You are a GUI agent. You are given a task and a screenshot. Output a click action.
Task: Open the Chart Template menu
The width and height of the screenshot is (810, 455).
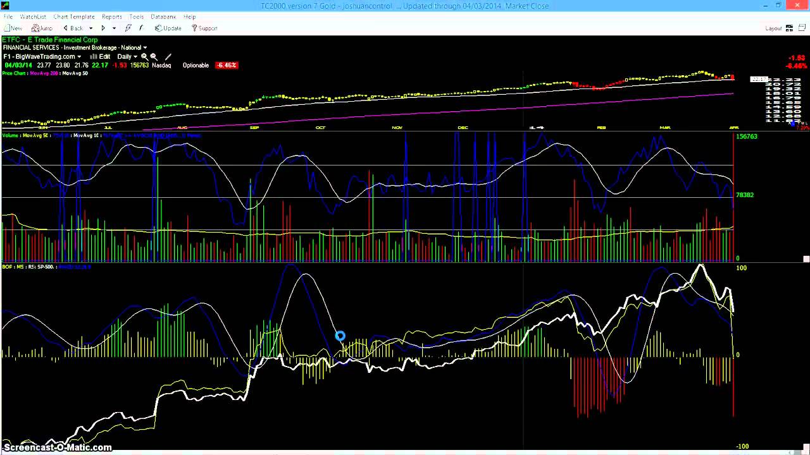tap(74, 16)
